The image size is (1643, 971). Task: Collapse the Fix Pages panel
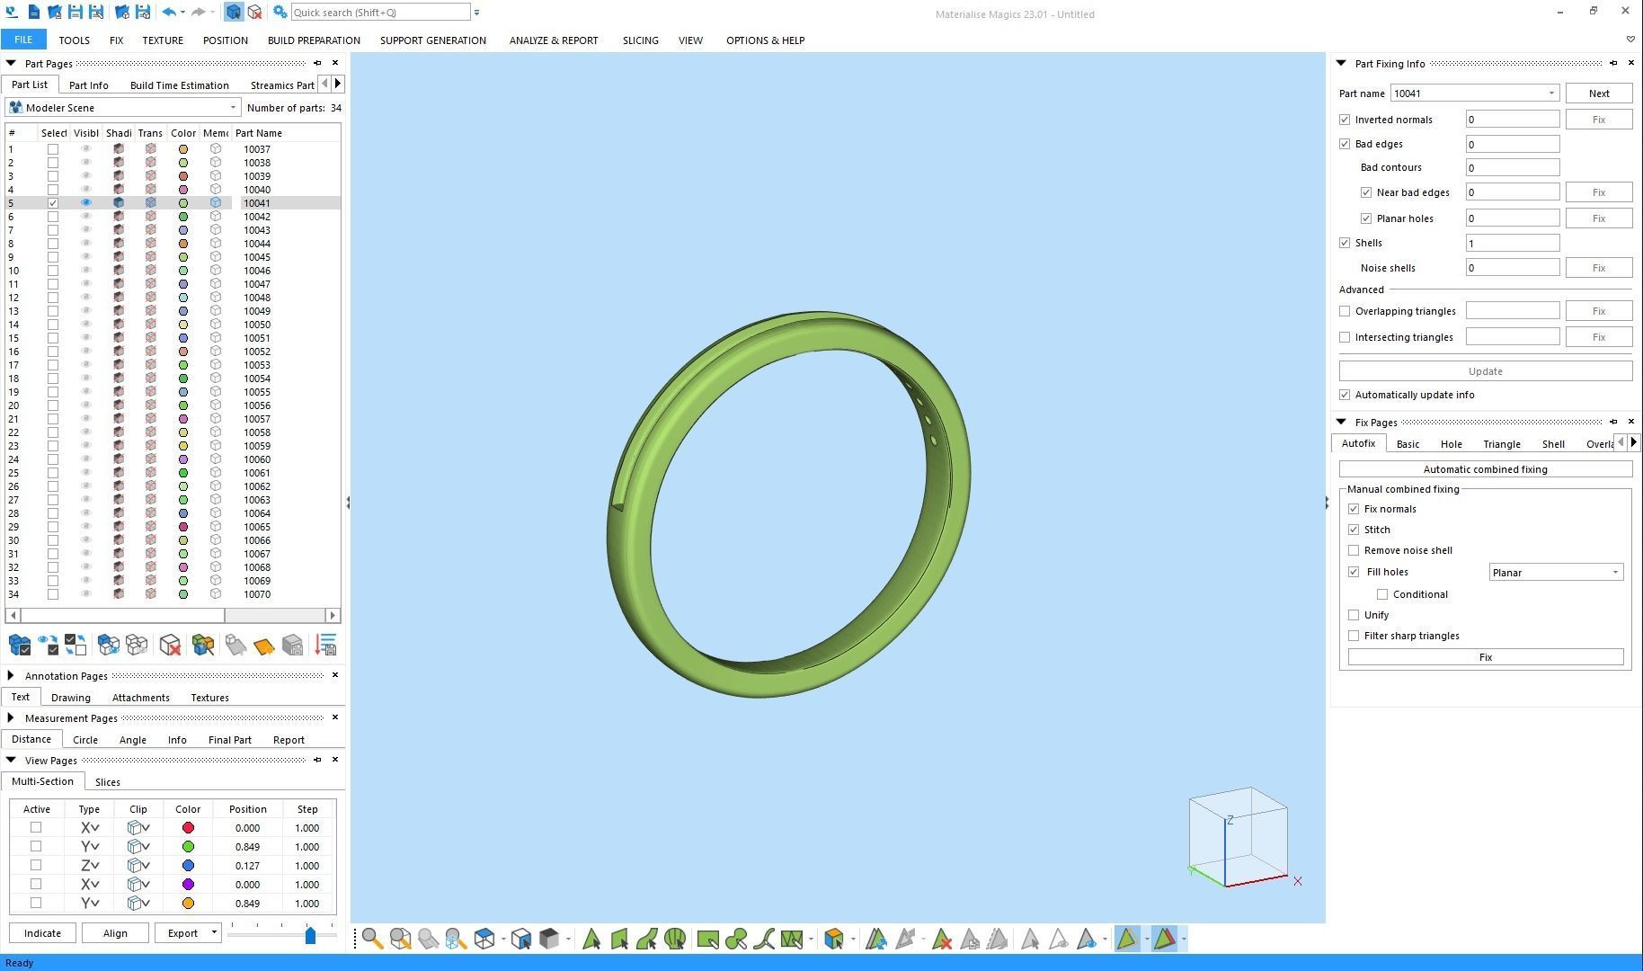[1341, 422]
